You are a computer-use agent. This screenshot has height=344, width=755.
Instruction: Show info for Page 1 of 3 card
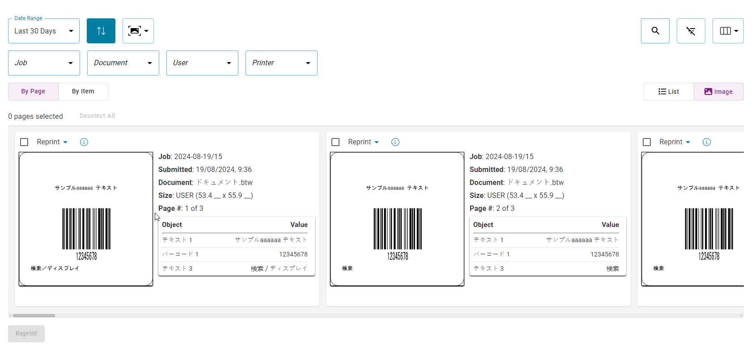(84, 142)
